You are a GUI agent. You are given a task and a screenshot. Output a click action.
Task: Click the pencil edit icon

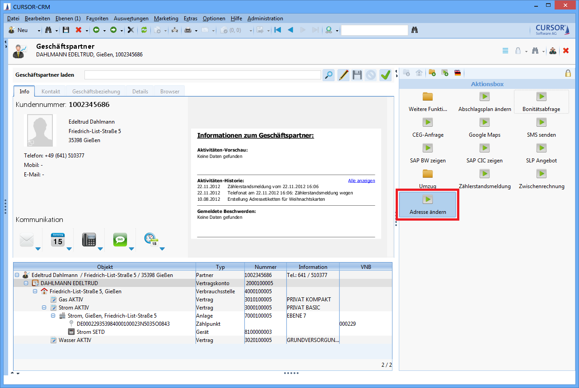pyautogui.click(x=343, y=75)
